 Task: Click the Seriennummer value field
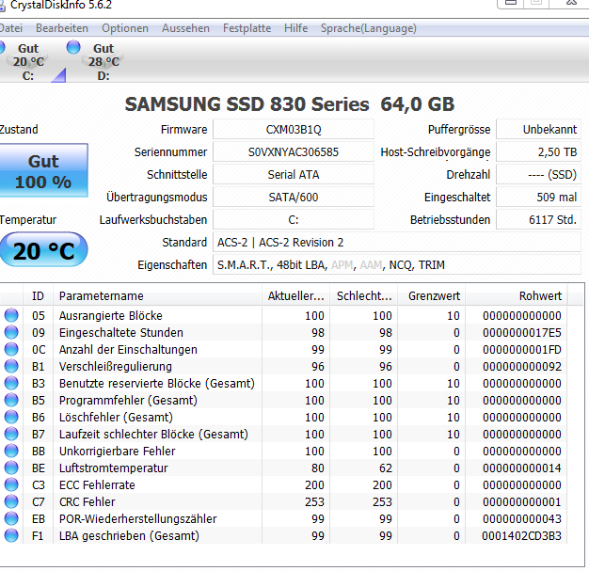294,152
